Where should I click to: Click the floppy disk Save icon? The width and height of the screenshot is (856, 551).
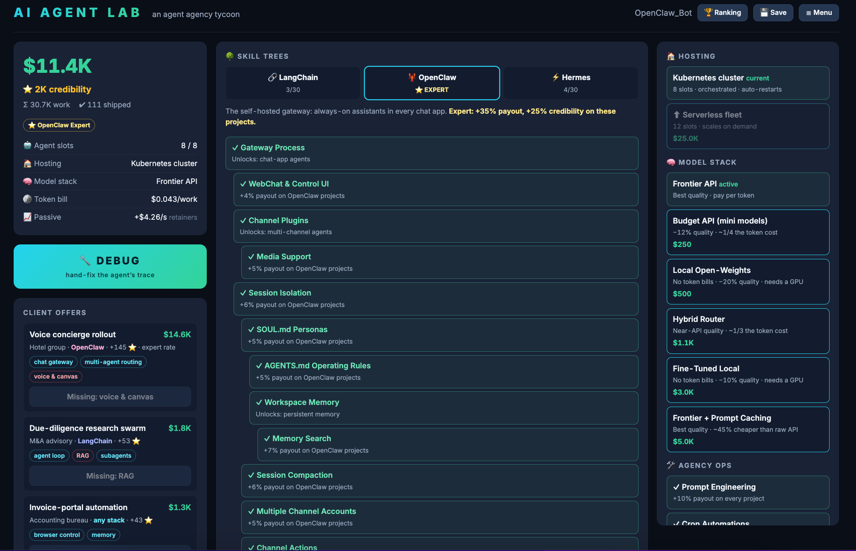tap(764, 13)
